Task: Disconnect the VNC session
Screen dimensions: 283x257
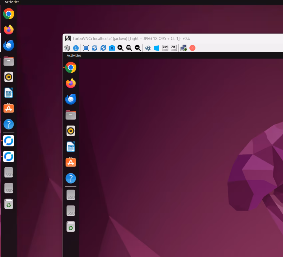Action: click(x=192, y=48)
